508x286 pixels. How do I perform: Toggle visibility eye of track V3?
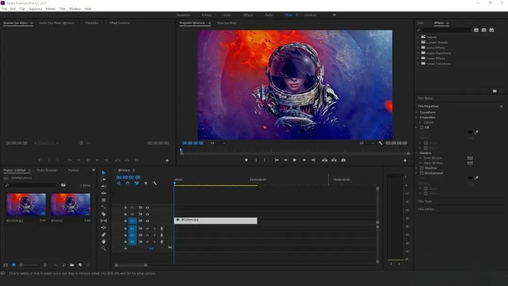147,208
